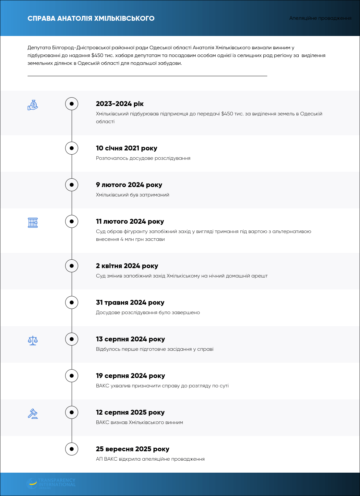Click the Апеляційне провадження status label

(x=320, y=18)
